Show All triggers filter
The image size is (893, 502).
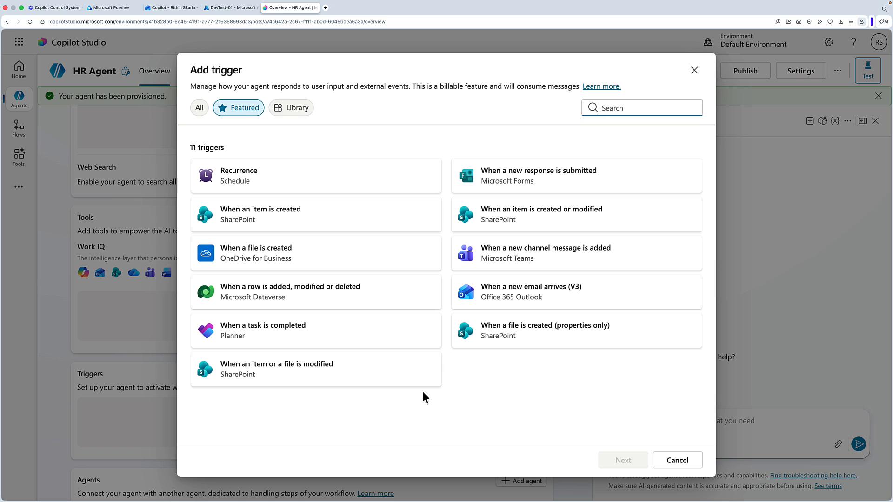click(x=199, y=108)
